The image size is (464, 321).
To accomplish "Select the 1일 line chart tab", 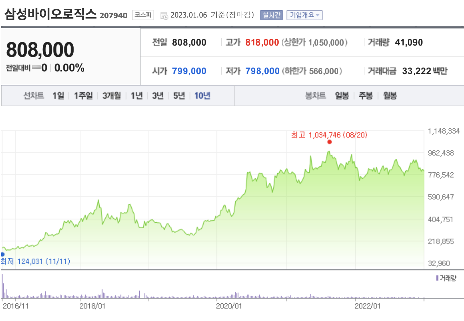I will [x=58, y=96].
